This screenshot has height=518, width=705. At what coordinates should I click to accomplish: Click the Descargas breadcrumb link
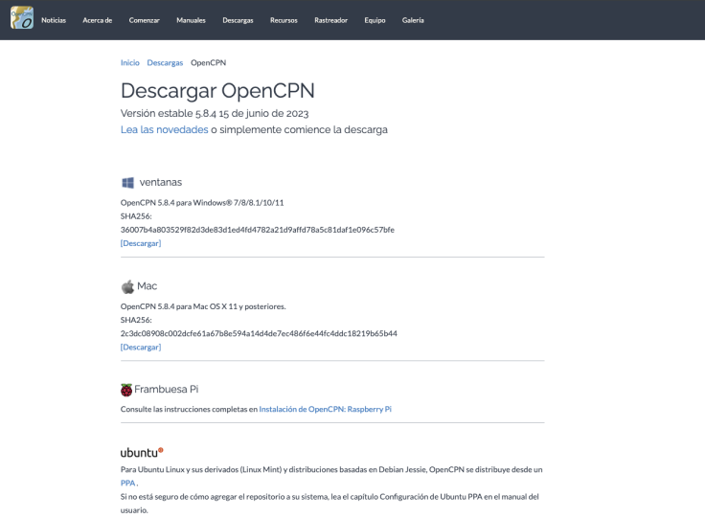click(165, 63)
